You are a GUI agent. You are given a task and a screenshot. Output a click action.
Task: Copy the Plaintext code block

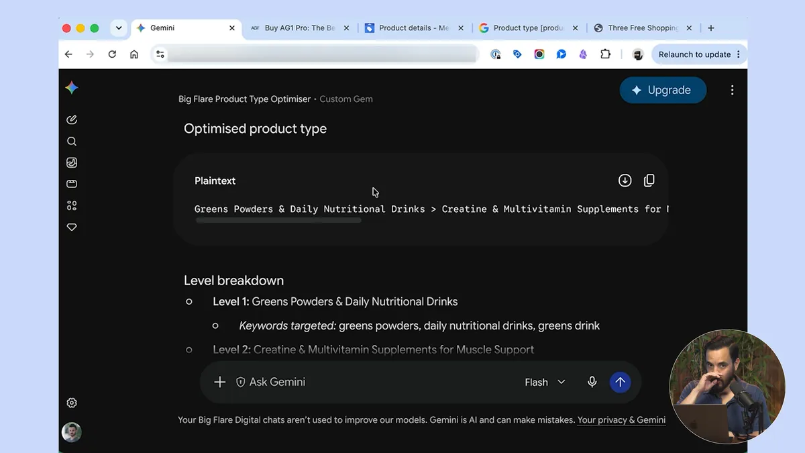click(649, 181)
